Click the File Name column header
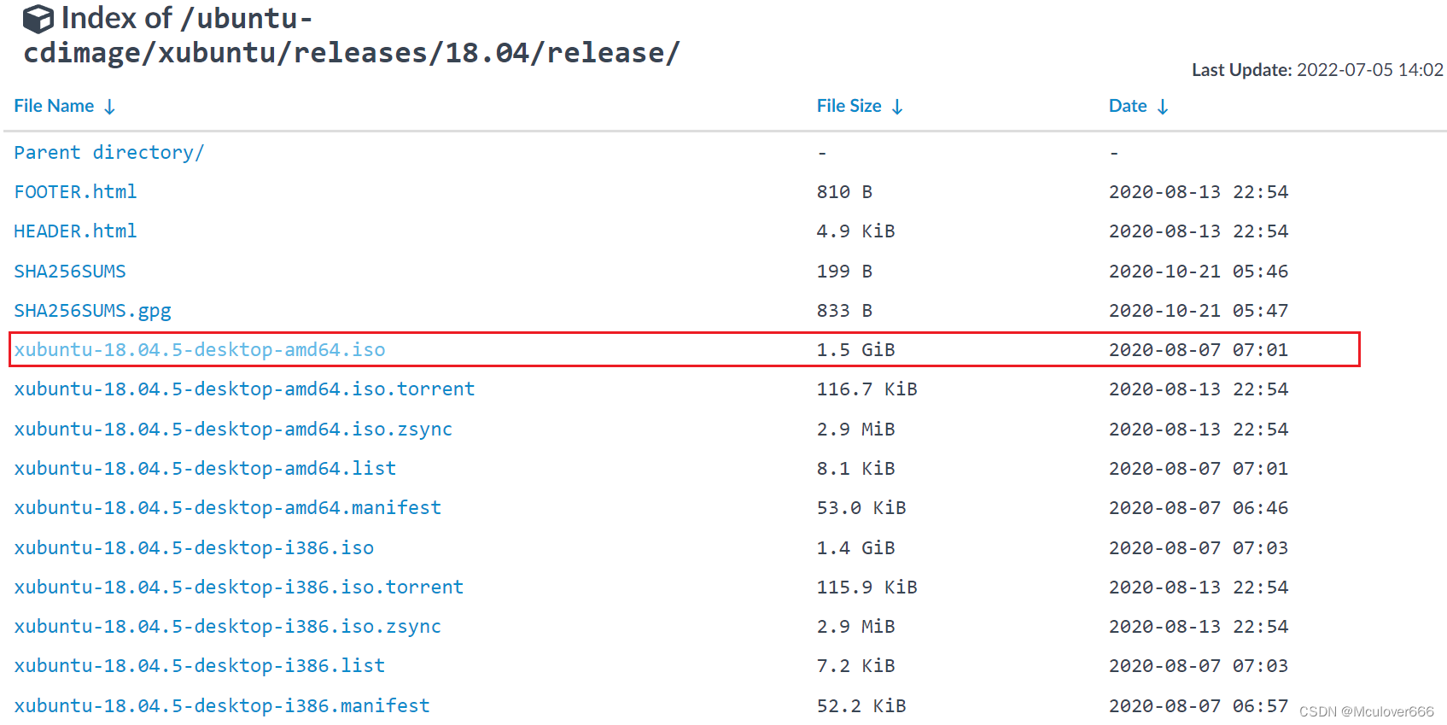 click(x=54, y=106)
